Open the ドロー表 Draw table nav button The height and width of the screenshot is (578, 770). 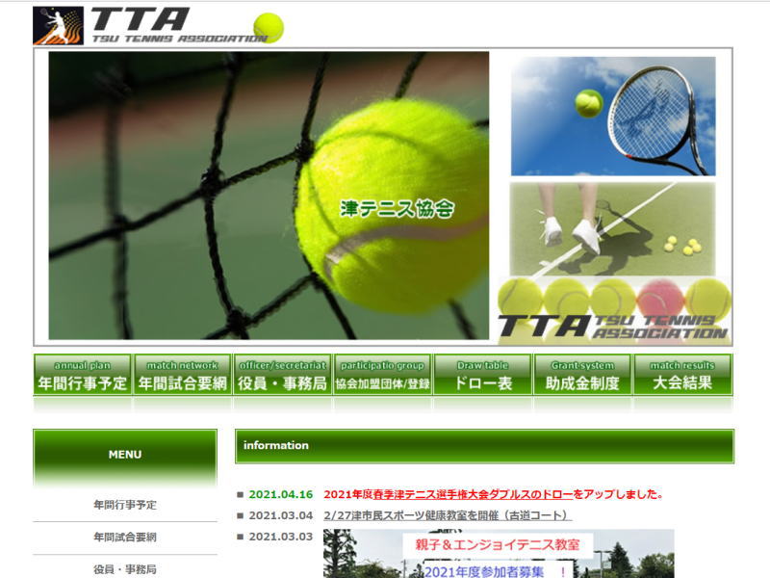pyautogui.click(x=483, y=375)
